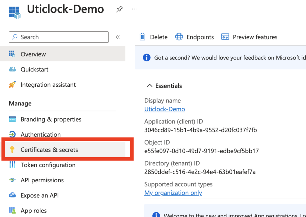The image size is (306, 217).
Task: Click the Quickstart cloud icon
Action: pos(12,69)
